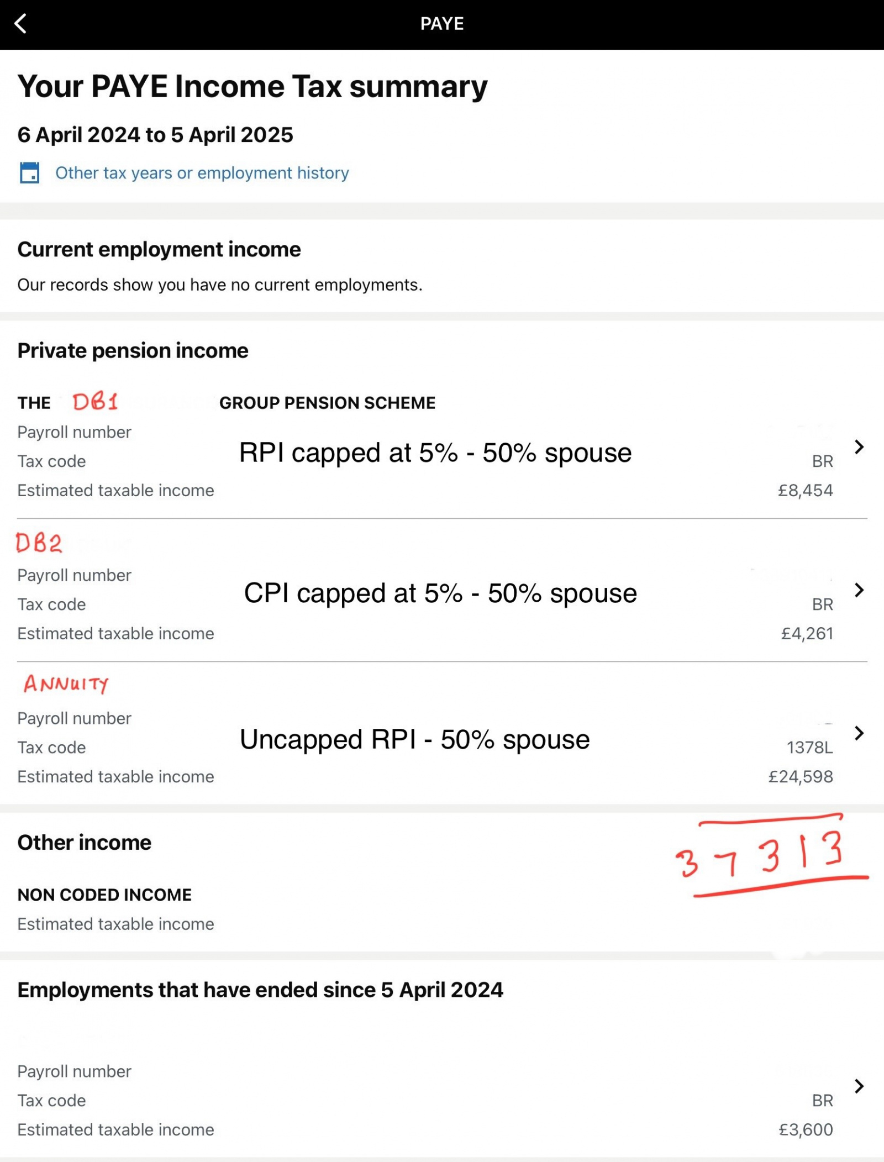This screenshot has width=884, height=1162.
Task: Click the PAYE title in top bar
Action: pyautogui.click(x=442, y=24)
